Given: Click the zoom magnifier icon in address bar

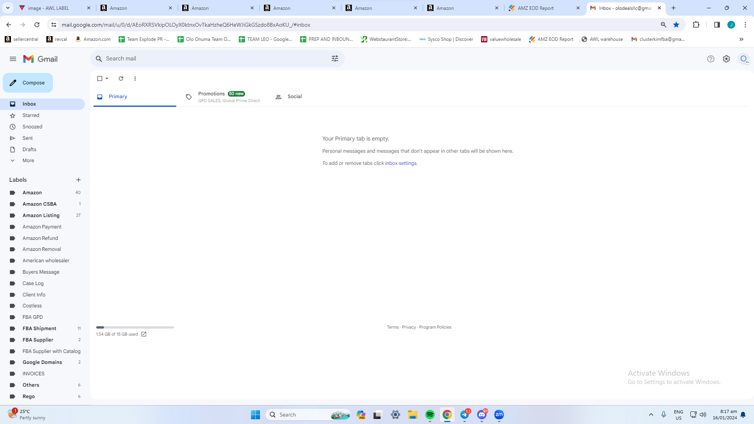Looking at the screenshot, I should [x=664, y=25].
